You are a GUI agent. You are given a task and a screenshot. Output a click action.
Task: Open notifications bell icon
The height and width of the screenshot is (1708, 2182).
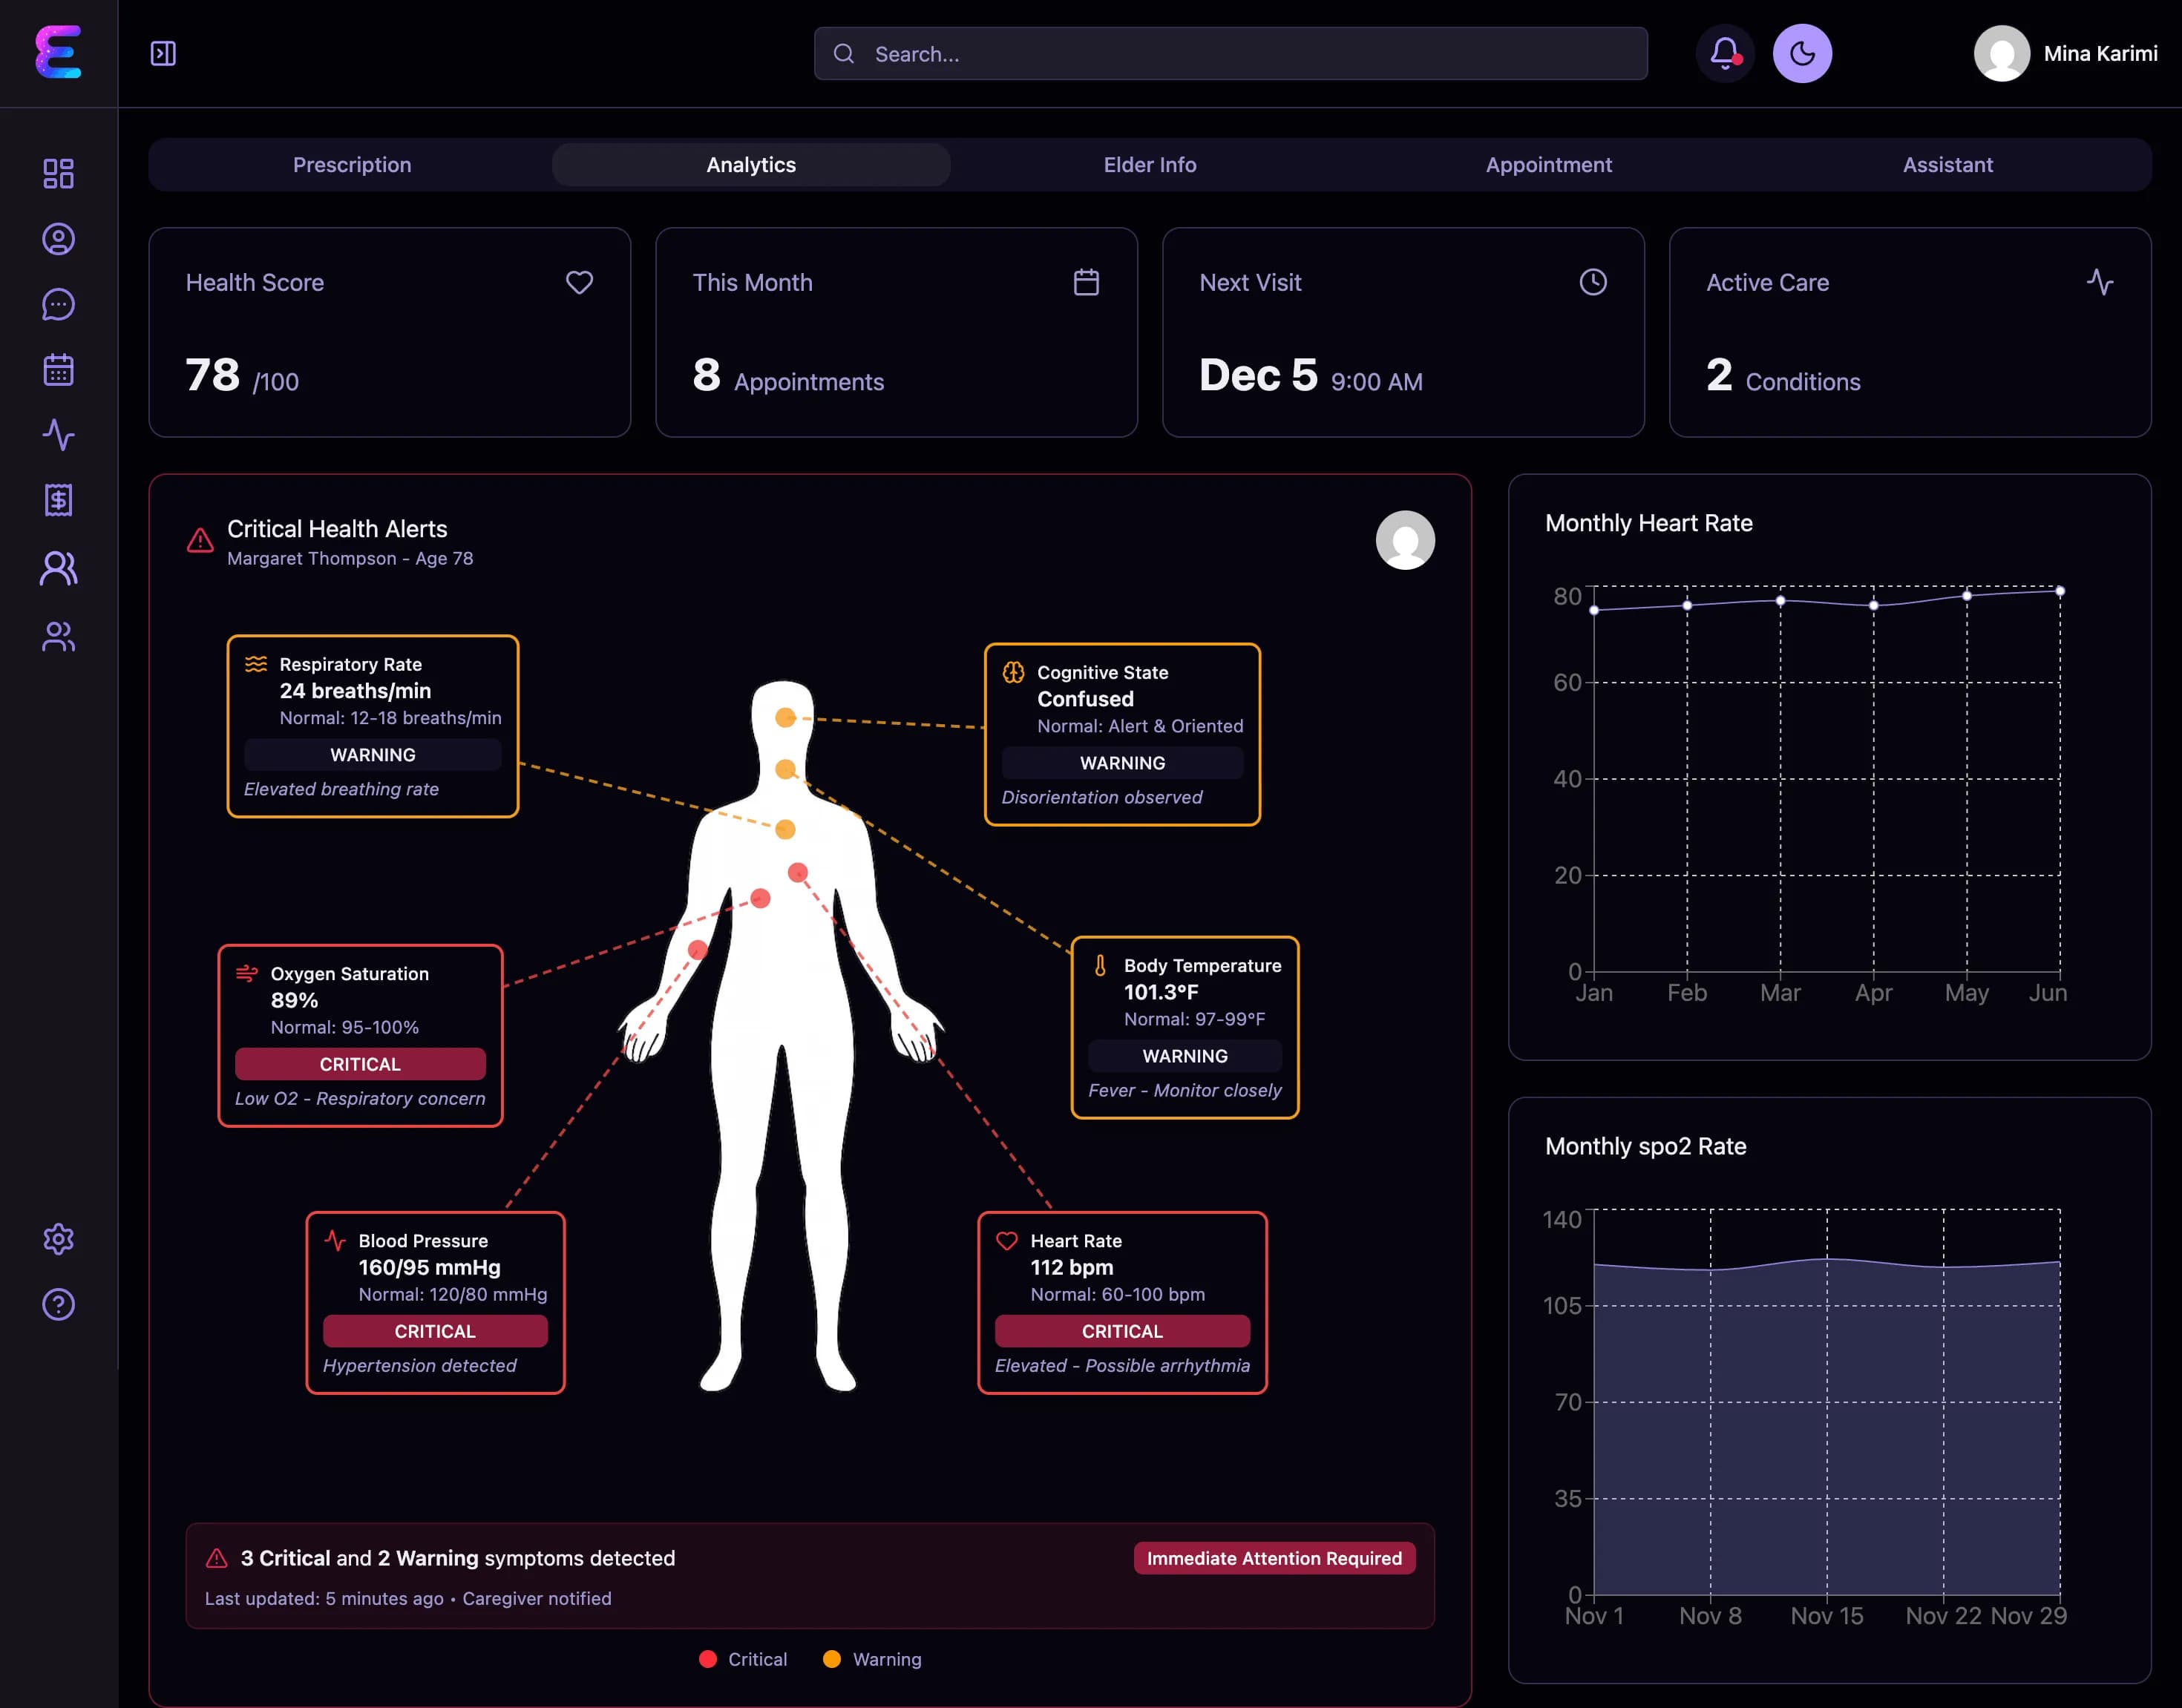pos(1725,53)
